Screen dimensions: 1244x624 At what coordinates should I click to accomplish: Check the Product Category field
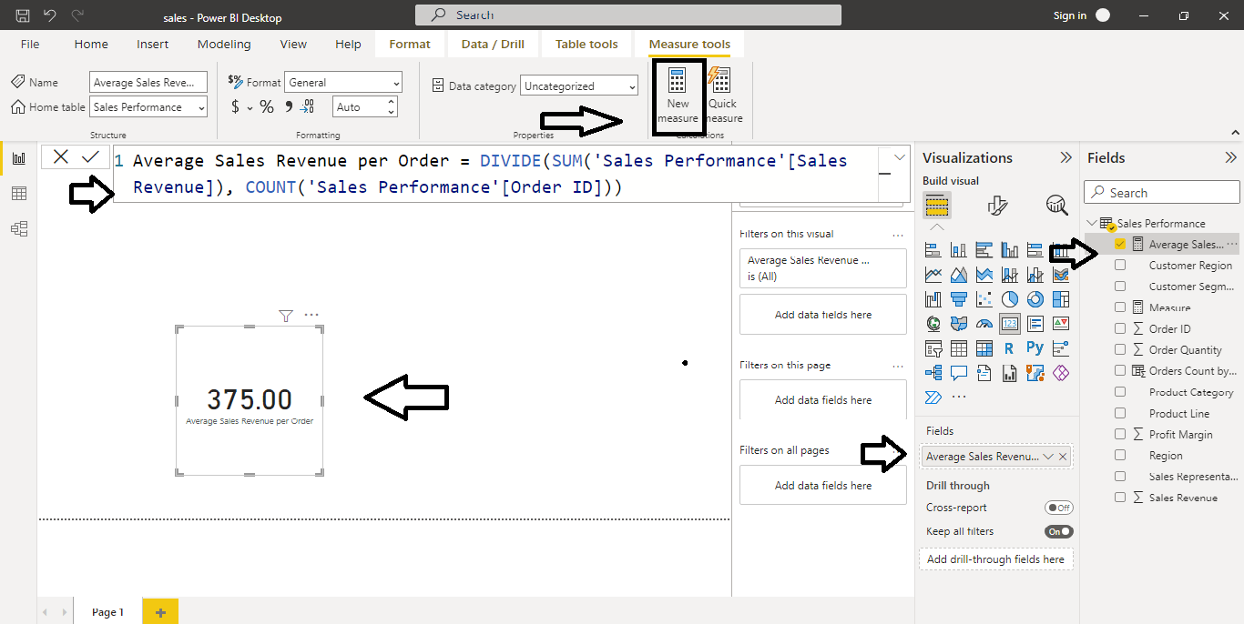[1120, 391]
